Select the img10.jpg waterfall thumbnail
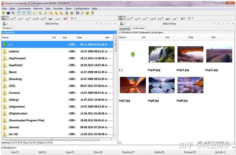The height and width of the screenshot is (155, 236). pos(162,54)
